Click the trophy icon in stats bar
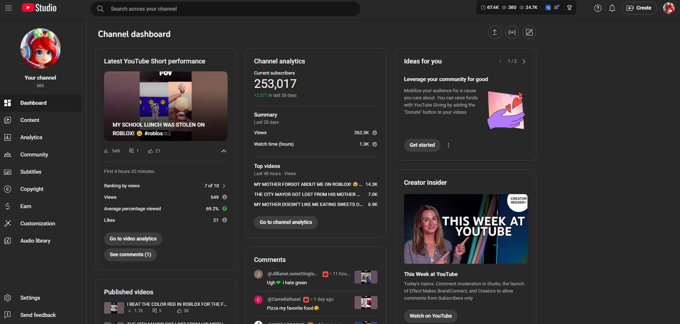This screenshot has height=324, width=680. point(569,8)
